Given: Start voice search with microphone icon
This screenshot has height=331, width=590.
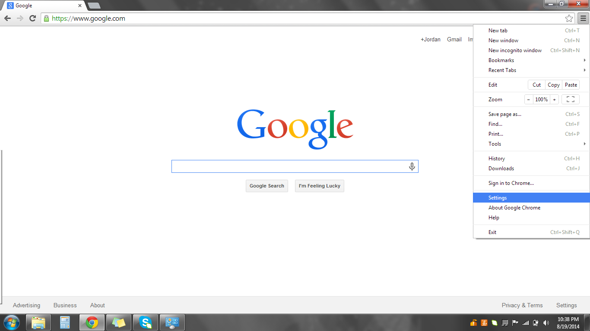Looking at the screenshot, I should tap(412, 166).
